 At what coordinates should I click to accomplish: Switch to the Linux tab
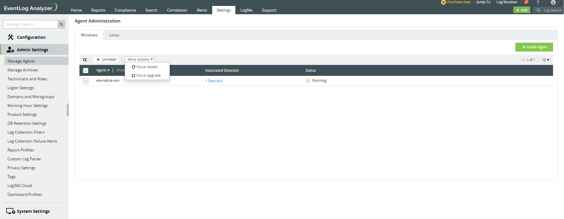(114, 35)
